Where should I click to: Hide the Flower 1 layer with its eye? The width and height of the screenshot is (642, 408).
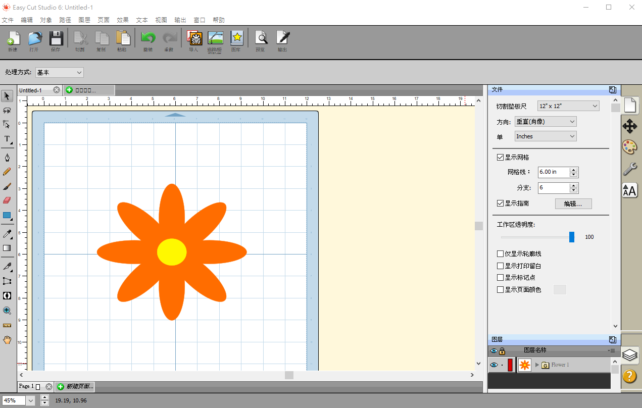click(x=494, y=365)
